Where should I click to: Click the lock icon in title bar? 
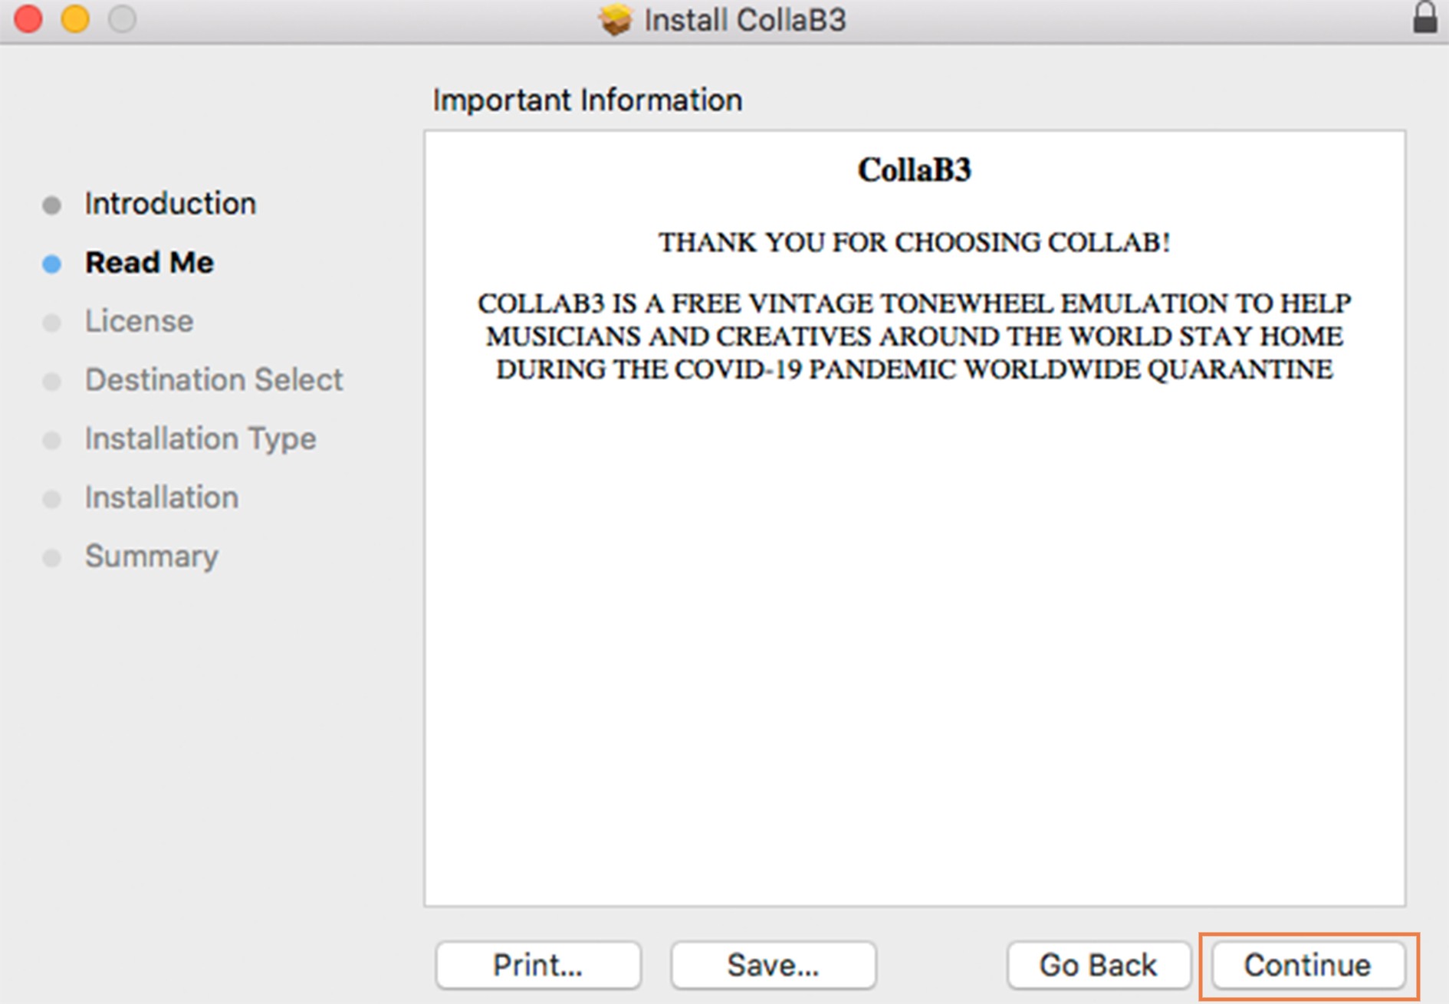(x=1425, y=18)
